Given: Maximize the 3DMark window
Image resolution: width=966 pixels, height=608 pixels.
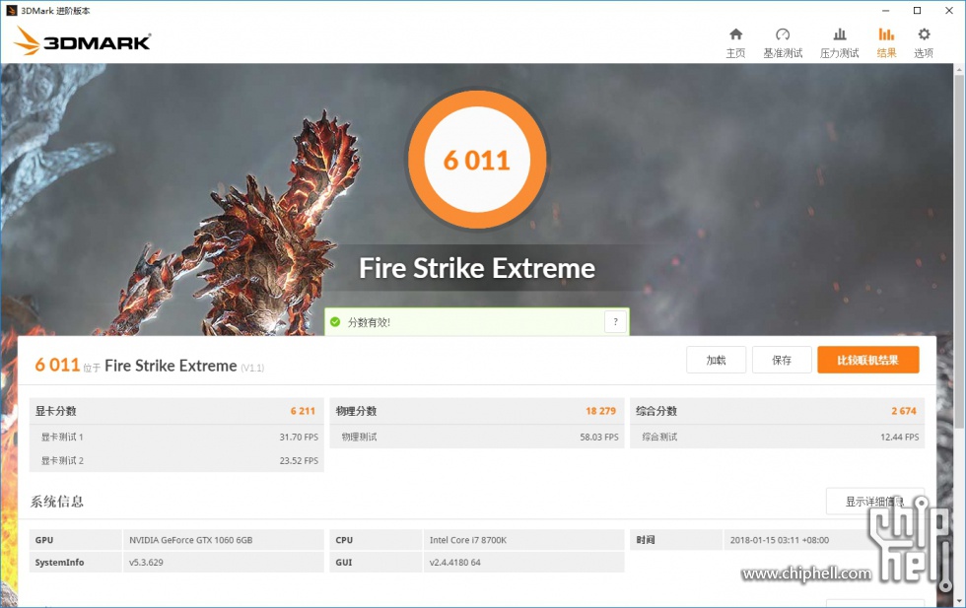Looking at the screenshot, I should pos(918,11).
